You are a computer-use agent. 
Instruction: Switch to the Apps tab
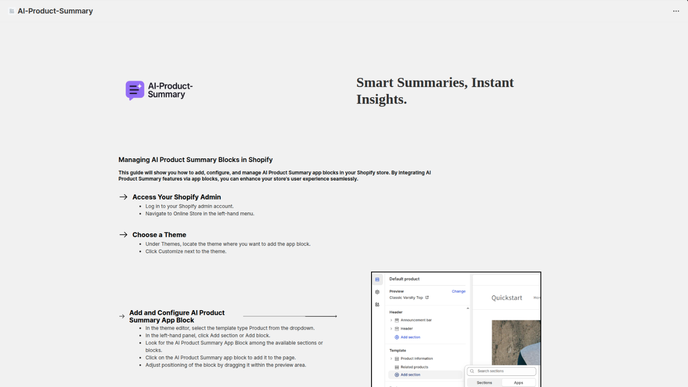(x=518, y=383)
